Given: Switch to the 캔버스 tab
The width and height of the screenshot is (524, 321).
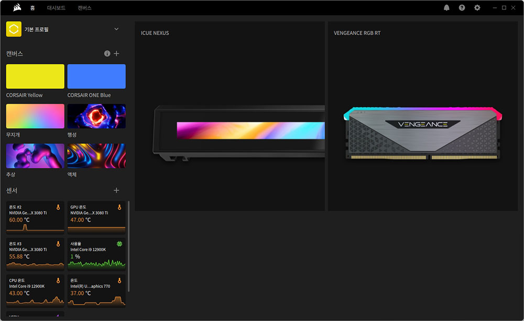Looking at the screenshot, I should point(84,8).
